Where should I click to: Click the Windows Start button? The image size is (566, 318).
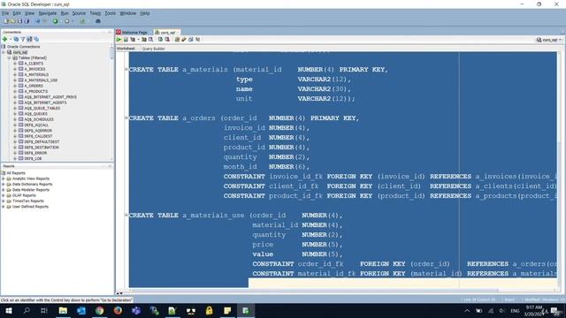point(8,310)
